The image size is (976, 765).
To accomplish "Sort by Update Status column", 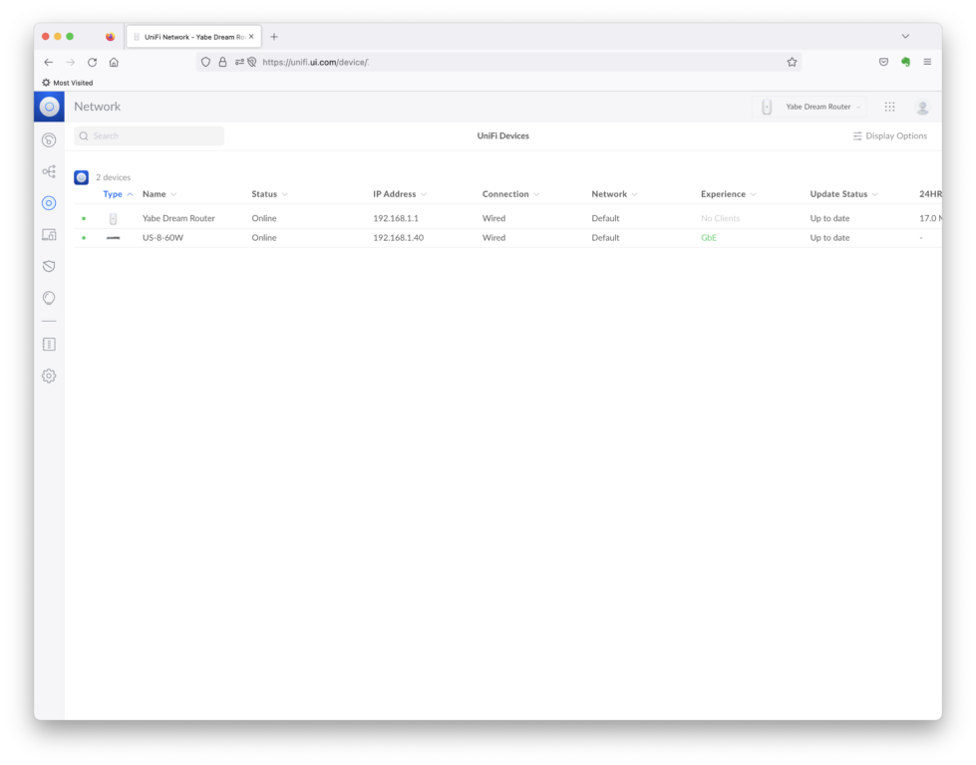I will pos(843,194).
